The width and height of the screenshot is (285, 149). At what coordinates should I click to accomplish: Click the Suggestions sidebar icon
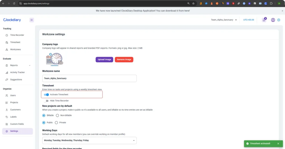pyautogui.click(x=7, y=80)
